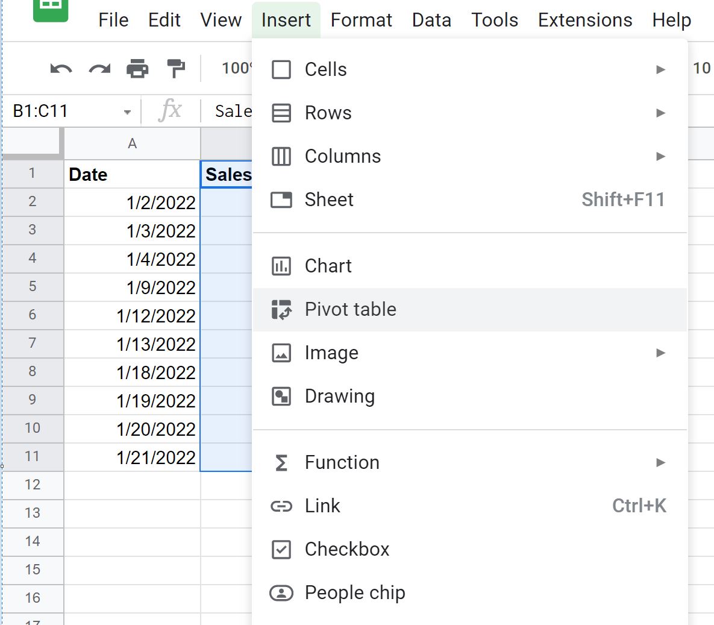Open Google Sheets home via green logo

coord(51,10)
